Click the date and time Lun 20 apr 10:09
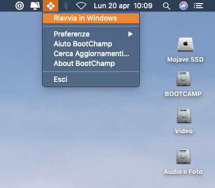 [123, 6]
